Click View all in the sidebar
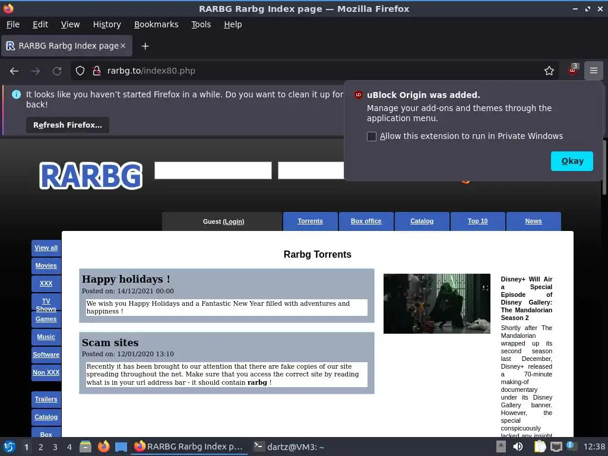The width and height of the screenshot is (608, 456). 46,248
